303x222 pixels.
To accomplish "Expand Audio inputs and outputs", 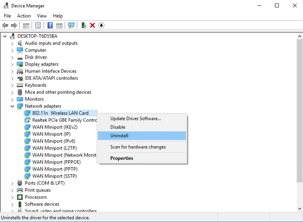I will [12, 43].
